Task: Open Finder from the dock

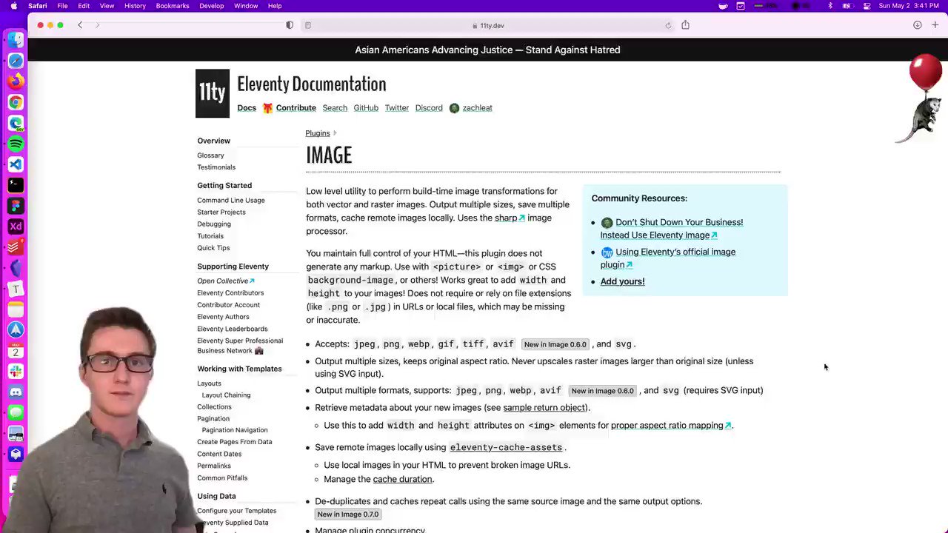Action: 16,40
